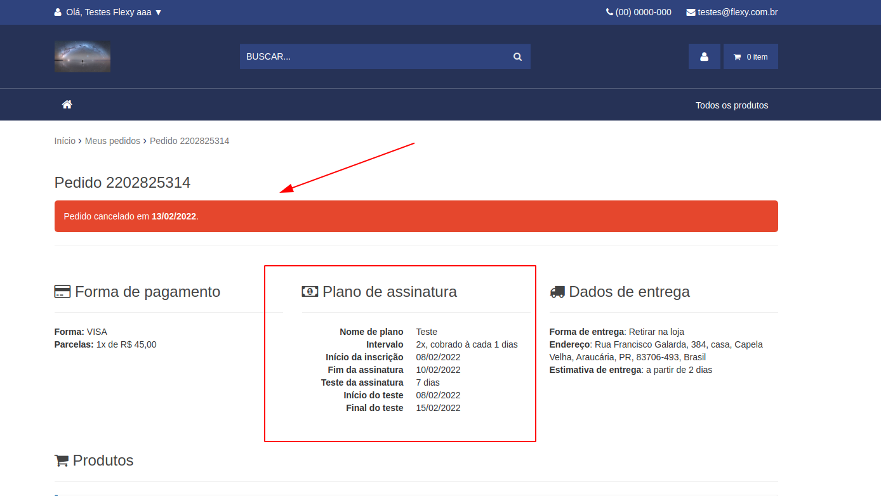Select the Pedido 2202825314 breadcrumb item
The image size is (881, 496).
[189, 141]
